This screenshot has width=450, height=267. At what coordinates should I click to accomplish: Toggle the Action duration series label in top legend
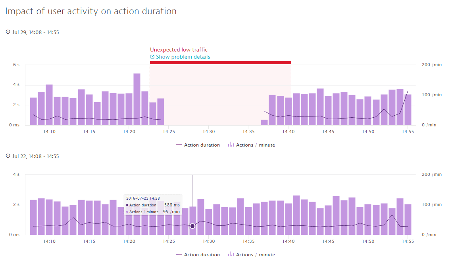pyautogui.click(x=202, y=145)
